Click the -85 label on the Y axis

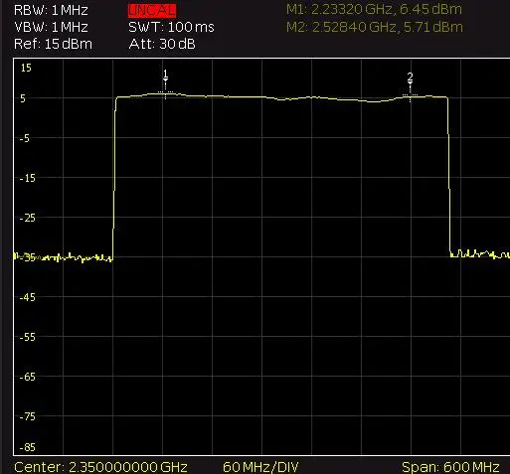tap(27, 447)
